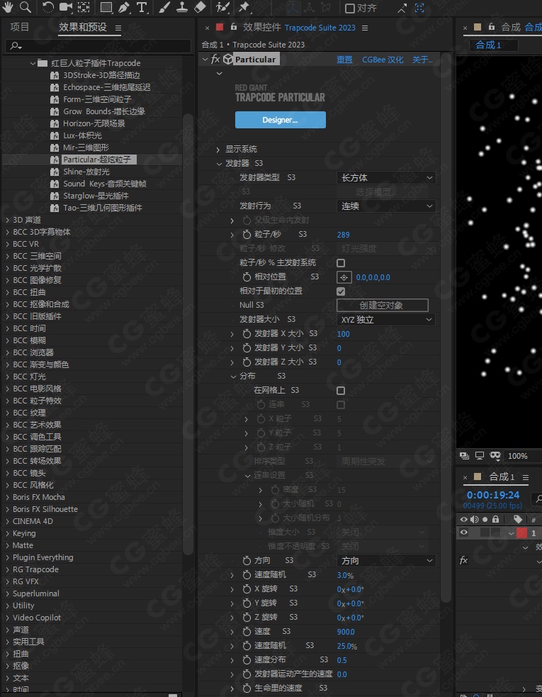This screenshot has width=542, height=697.
Task: Click 关于... link
Action: (x=422, y=60)
